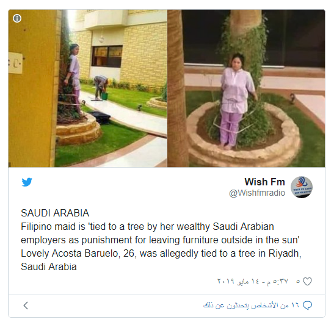334x325 pixels.
Task: Open the Arabic '16 people talking' link
Action: pyautogui.click(x=252, y=305)
